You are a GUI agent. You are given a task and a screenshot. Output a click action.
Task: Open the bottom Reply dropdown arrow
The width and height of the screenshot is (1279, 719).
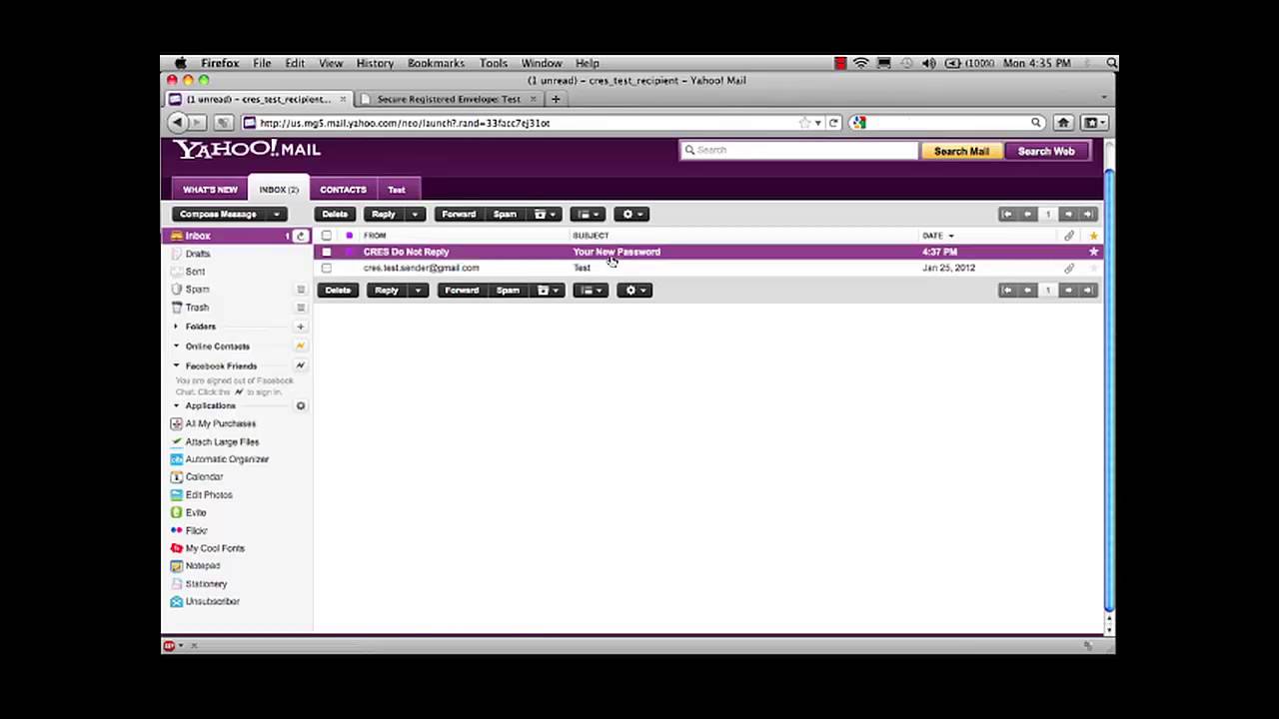coord(418,290)
